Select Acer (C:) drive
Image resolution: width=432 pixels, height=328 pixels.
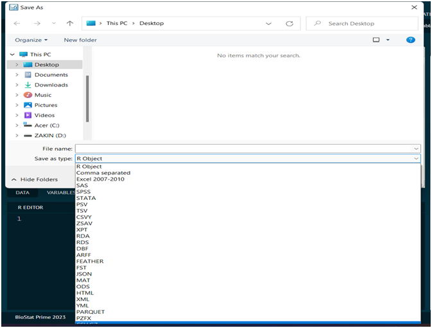(x=47, y=126)
